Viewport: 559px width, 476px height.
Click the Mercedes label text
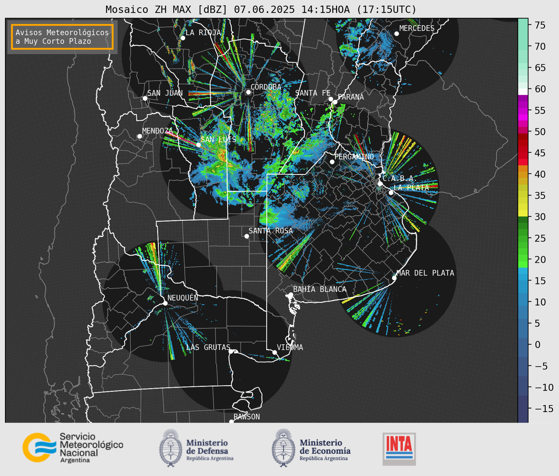(417, 28)
